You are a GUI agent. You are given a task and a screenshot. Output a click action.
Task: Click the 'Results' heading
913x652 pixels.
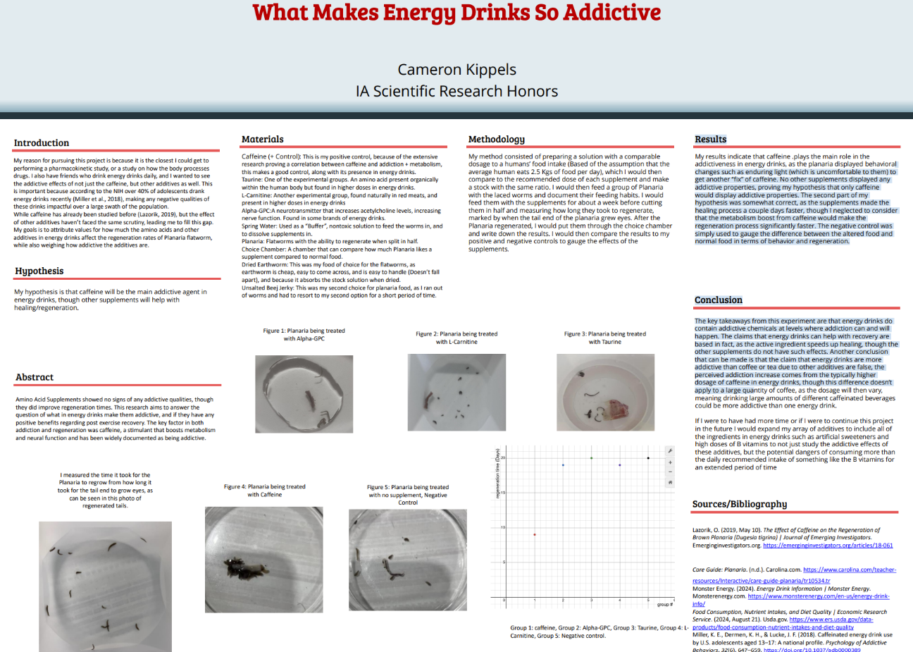[711, 140]
